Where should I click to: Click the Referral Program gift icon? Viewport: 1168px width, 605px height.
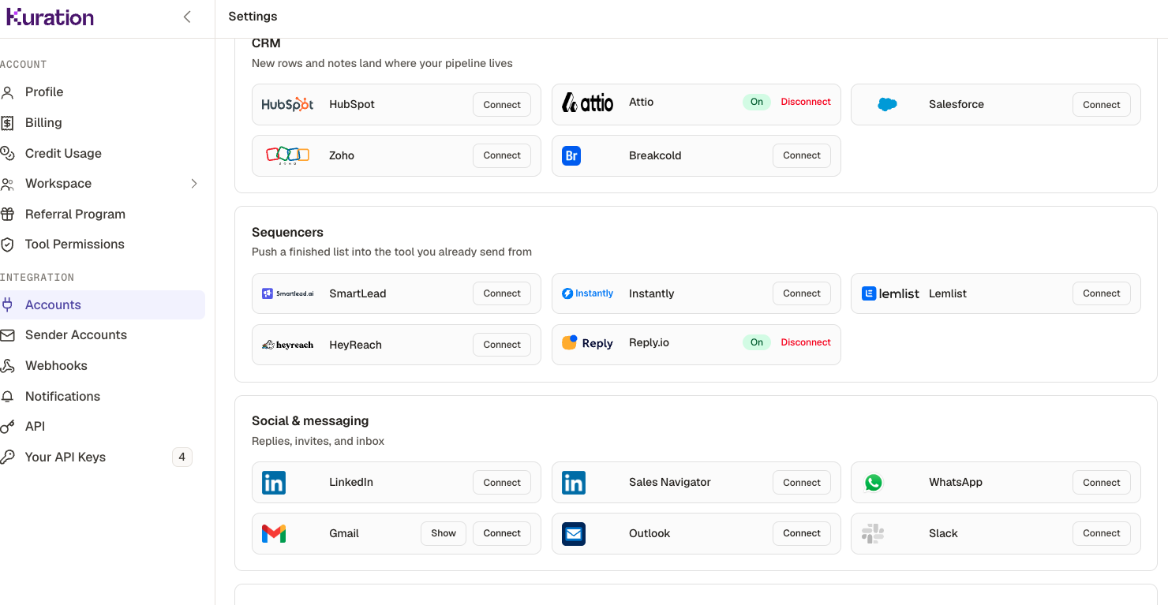click(x=8, y=214)
